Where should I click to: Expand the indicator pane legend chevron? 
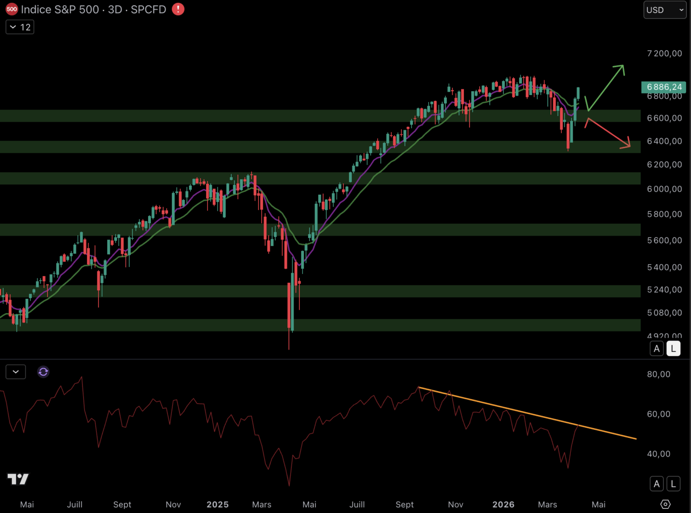click(16, 372)
